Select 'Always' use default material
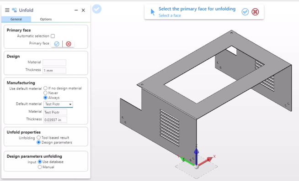 (x=45, y=98)
